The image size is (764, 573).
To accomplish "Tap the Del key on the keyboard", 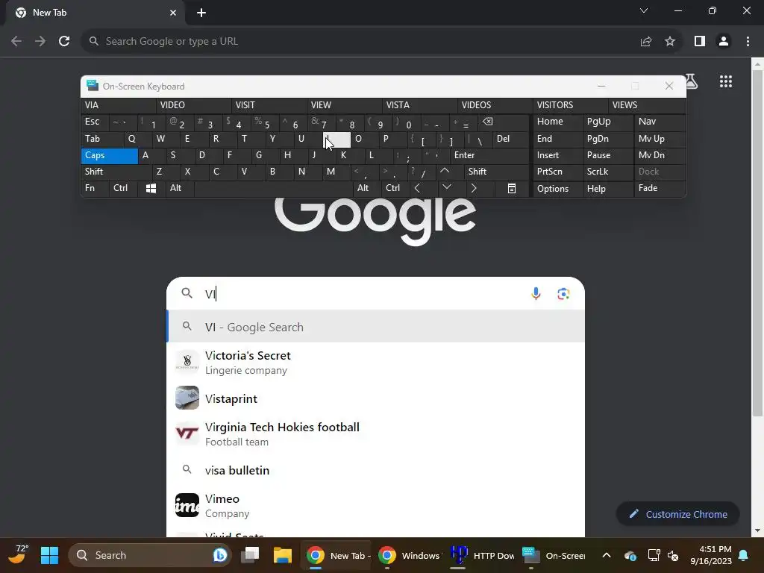I will [x=510, y=139].
